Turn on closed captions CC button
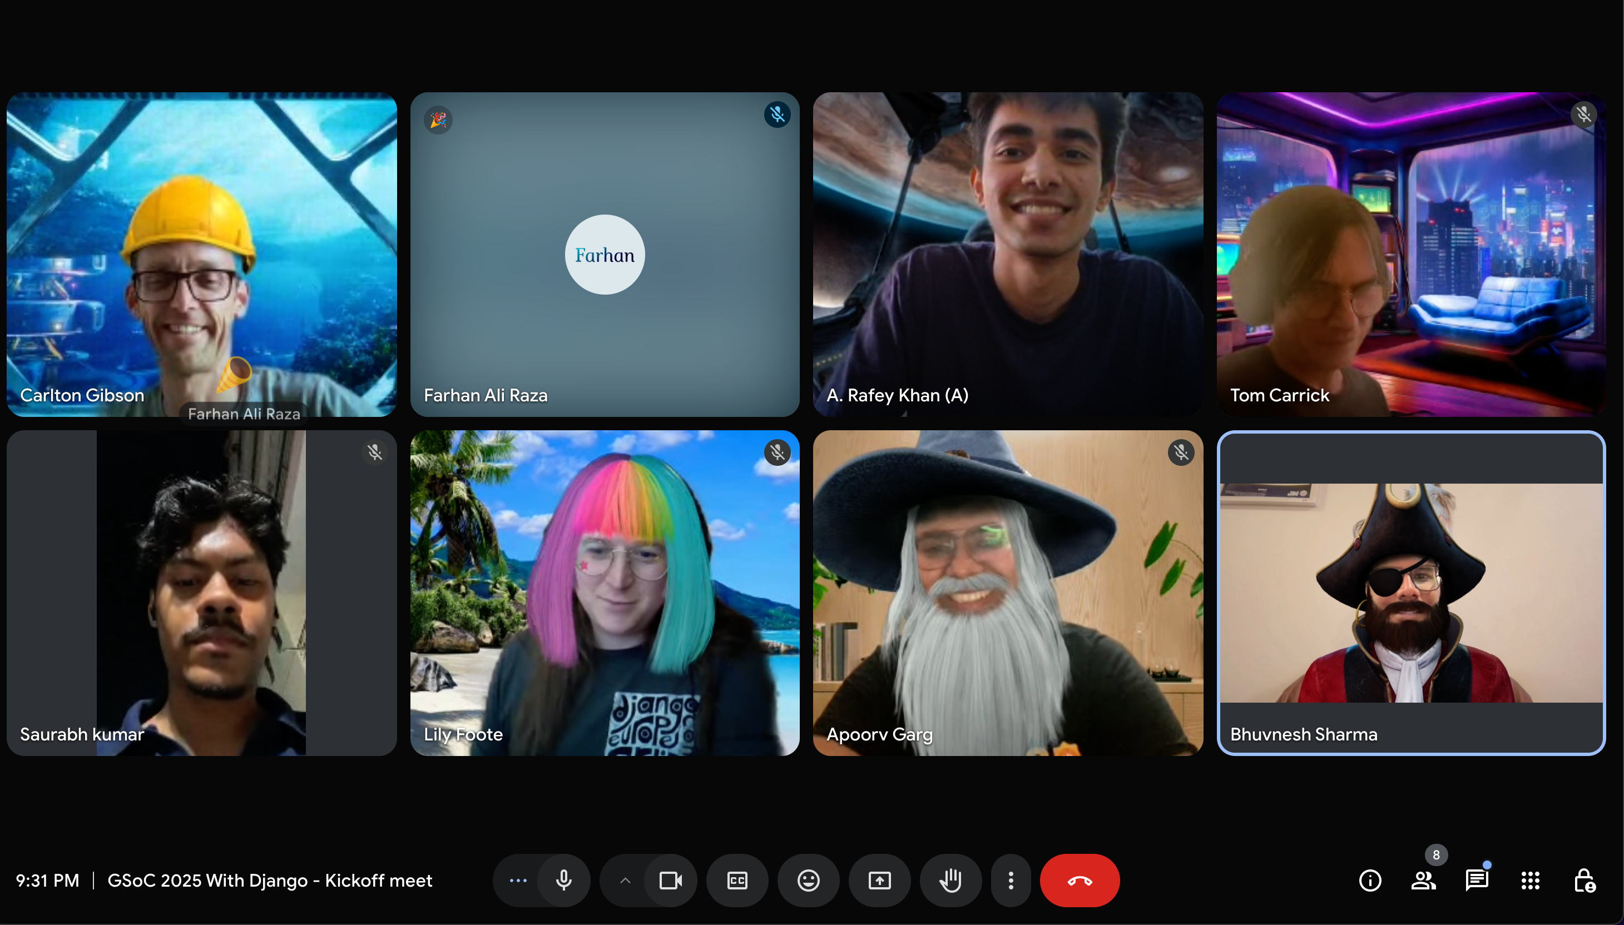Image resolution: width=1624 pixels, height=925 pixels. tap(737, 881)
